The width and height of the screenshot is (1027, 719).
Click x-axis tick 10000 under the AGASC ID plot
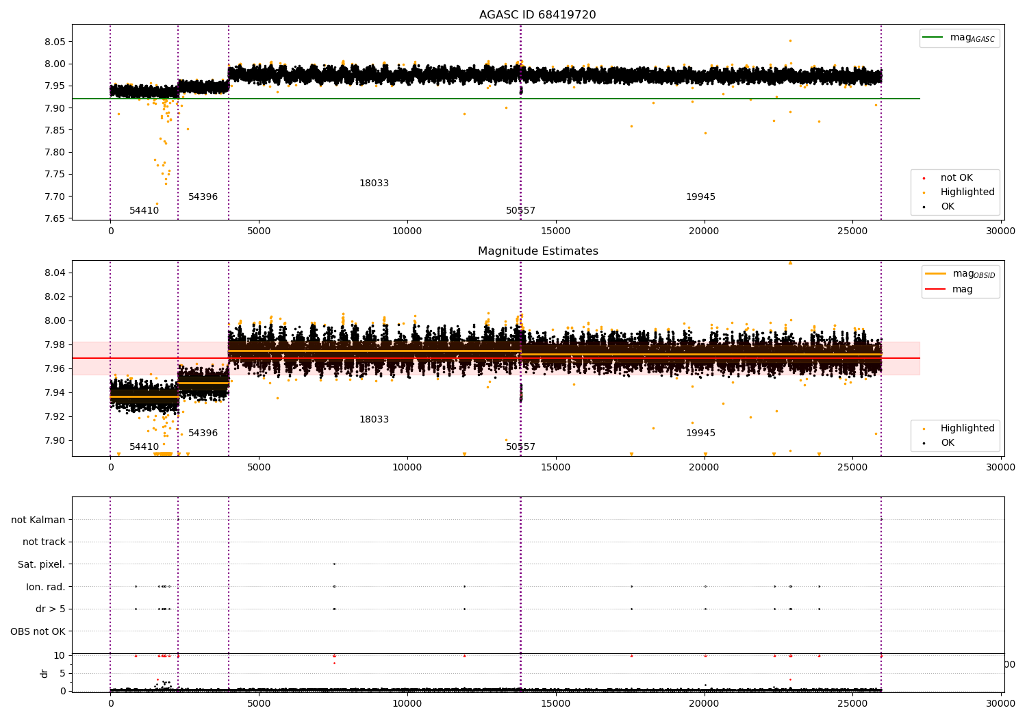[407, 231]
